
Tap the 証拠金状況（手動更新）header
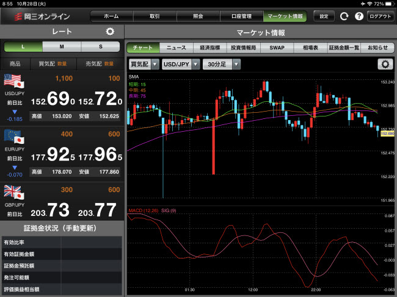click(60, 228)
